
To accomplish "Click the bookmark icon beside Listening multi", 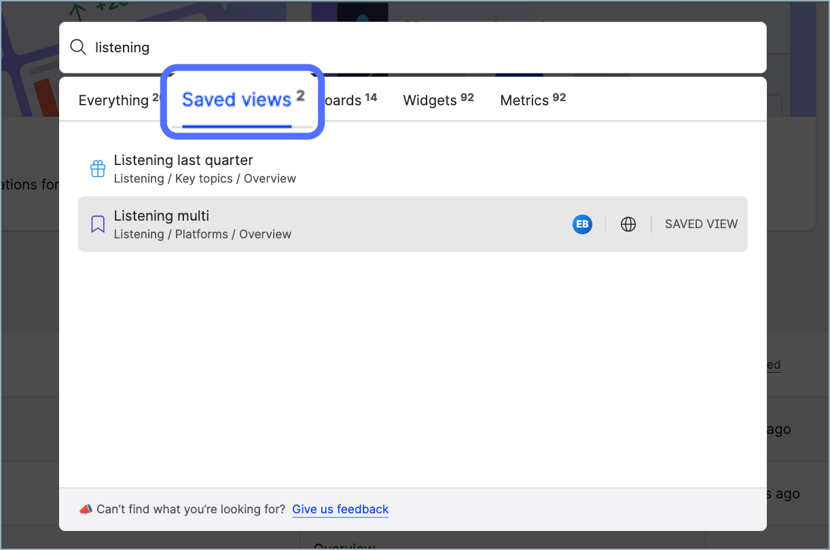I will (x=98, y=224).
